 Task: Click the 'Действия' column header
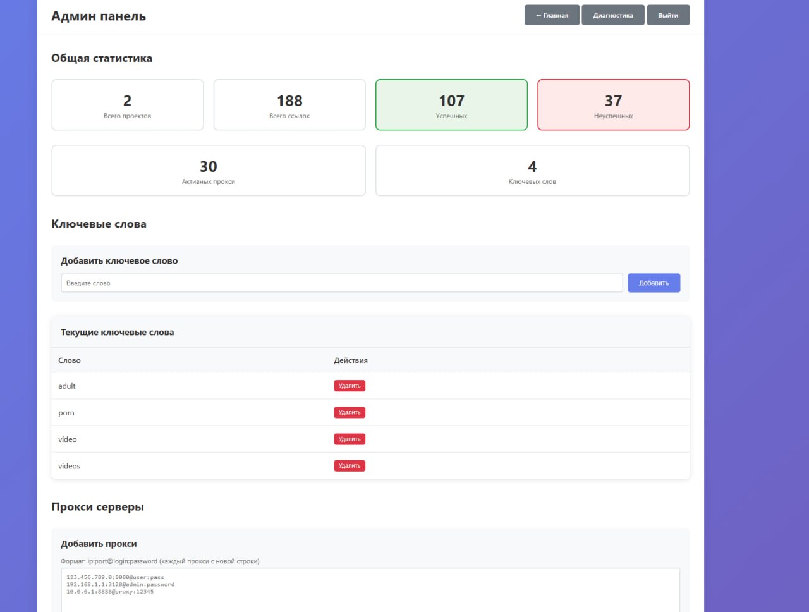pyautogui.click(x=351, y=360)
